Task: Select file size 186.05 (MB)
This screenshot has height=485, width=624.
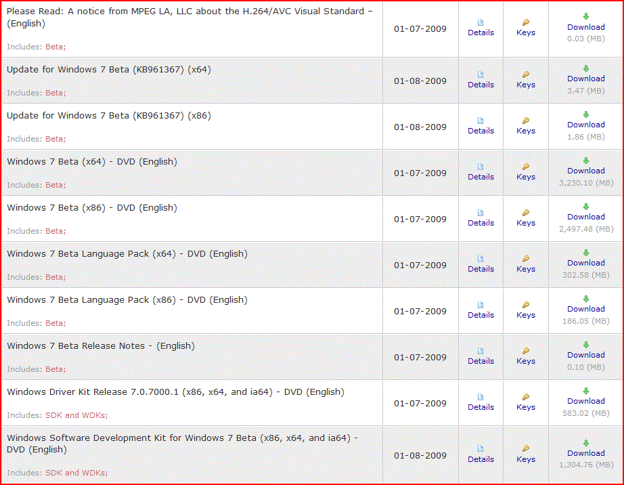Action: pyautogui.click(x=586, y=321)
